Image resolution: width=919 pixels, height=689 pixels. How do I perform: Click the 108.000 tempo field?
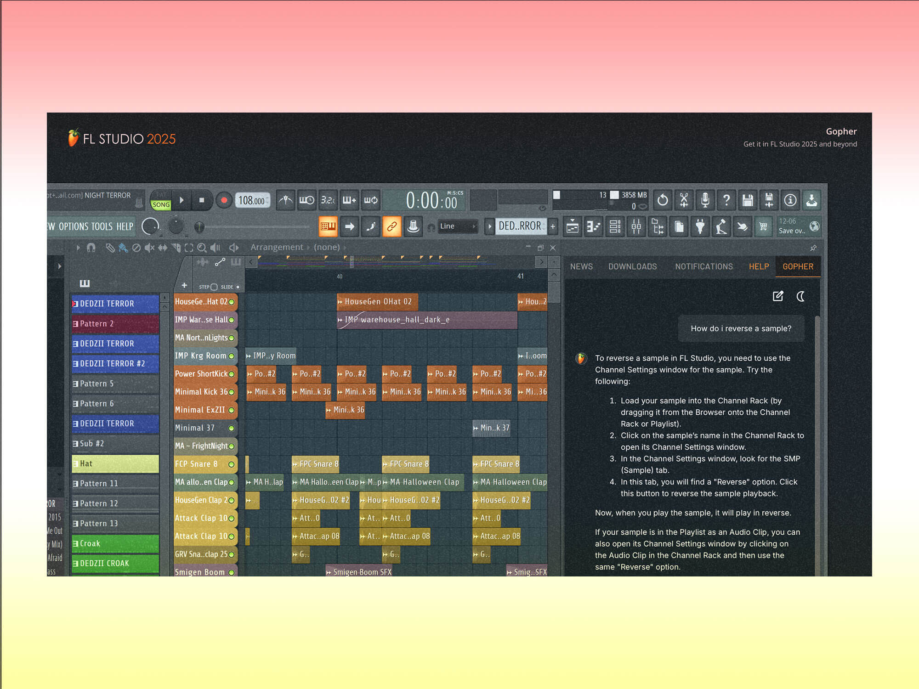coord(252,201)
